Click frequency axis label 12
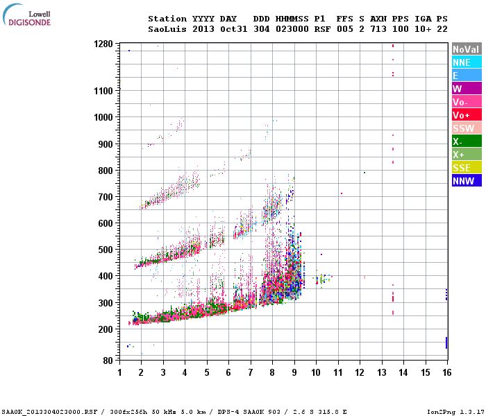 tap(360, 372)
